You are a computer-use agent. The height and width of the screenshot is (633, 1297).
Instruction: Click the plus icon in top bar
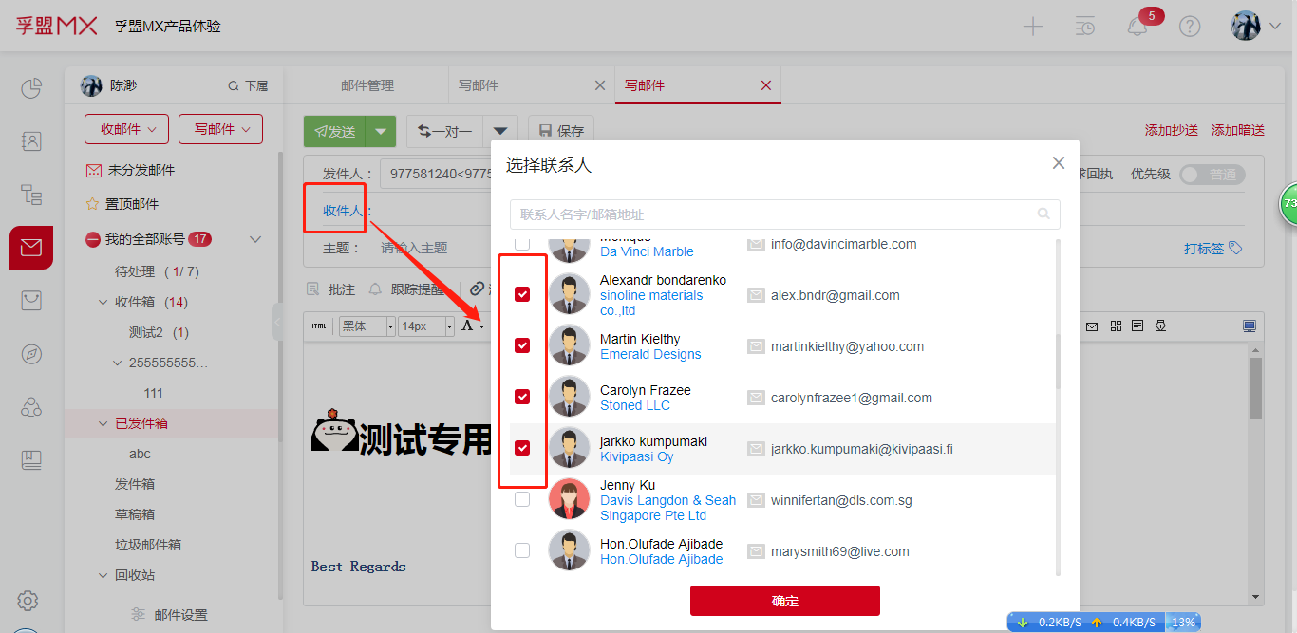coord(1033,27)
